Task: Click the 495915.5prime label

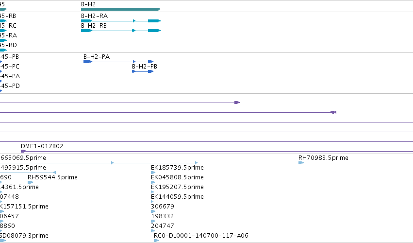Action: click(x=23, y=168)
